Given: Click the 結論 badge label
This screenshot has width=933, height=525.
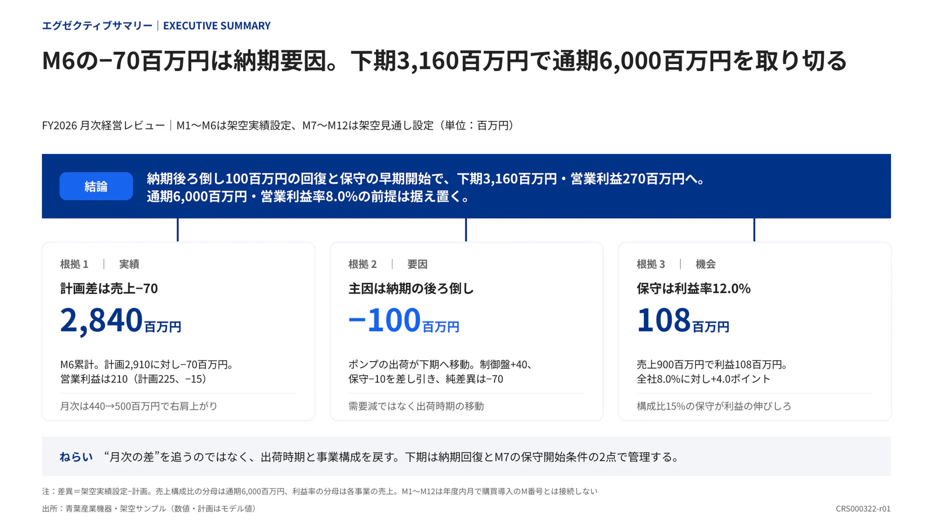Looking at the screenshot, I should pos(96,186).
